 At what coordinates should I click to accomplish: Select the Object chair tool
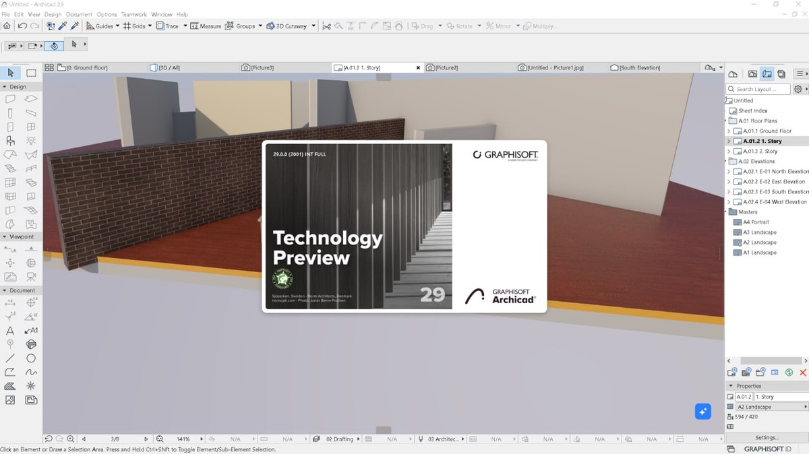point(10,141)
